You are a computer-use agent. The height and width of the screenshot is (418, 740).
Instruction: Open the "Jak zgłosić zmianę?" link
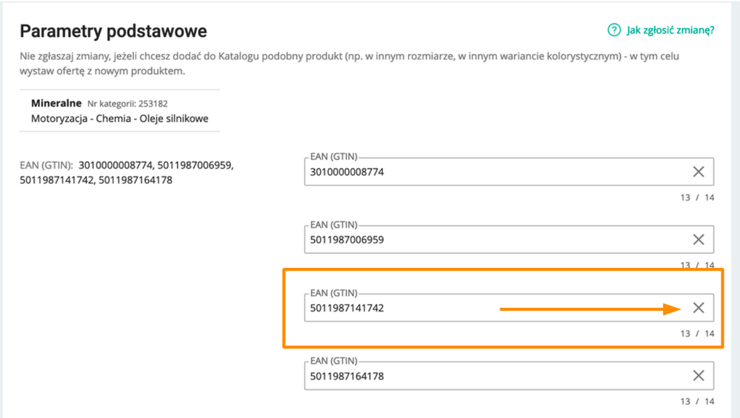(670, 30)
